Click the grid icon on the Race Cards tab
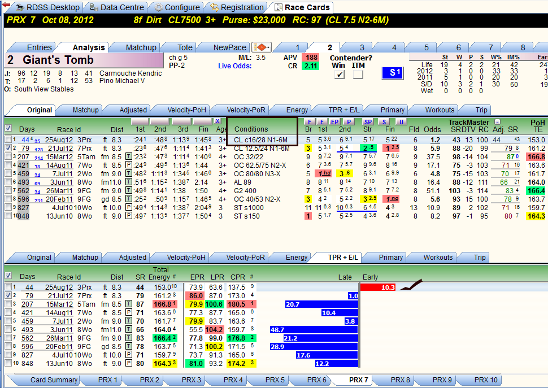This screenshot has height=388, width=548. click(278, 7)
